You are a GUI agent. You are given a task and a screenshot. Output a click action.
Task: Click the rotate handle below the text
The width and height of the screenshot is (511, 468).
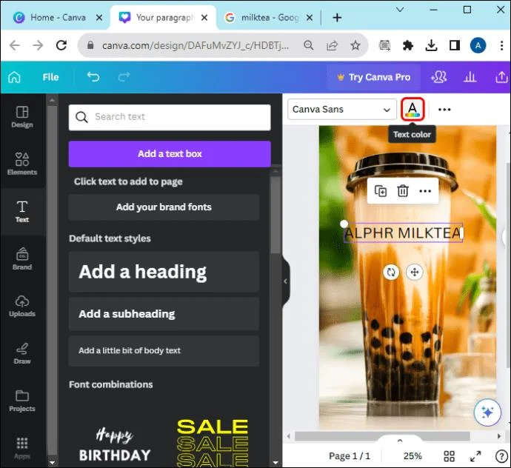(391, 272)
